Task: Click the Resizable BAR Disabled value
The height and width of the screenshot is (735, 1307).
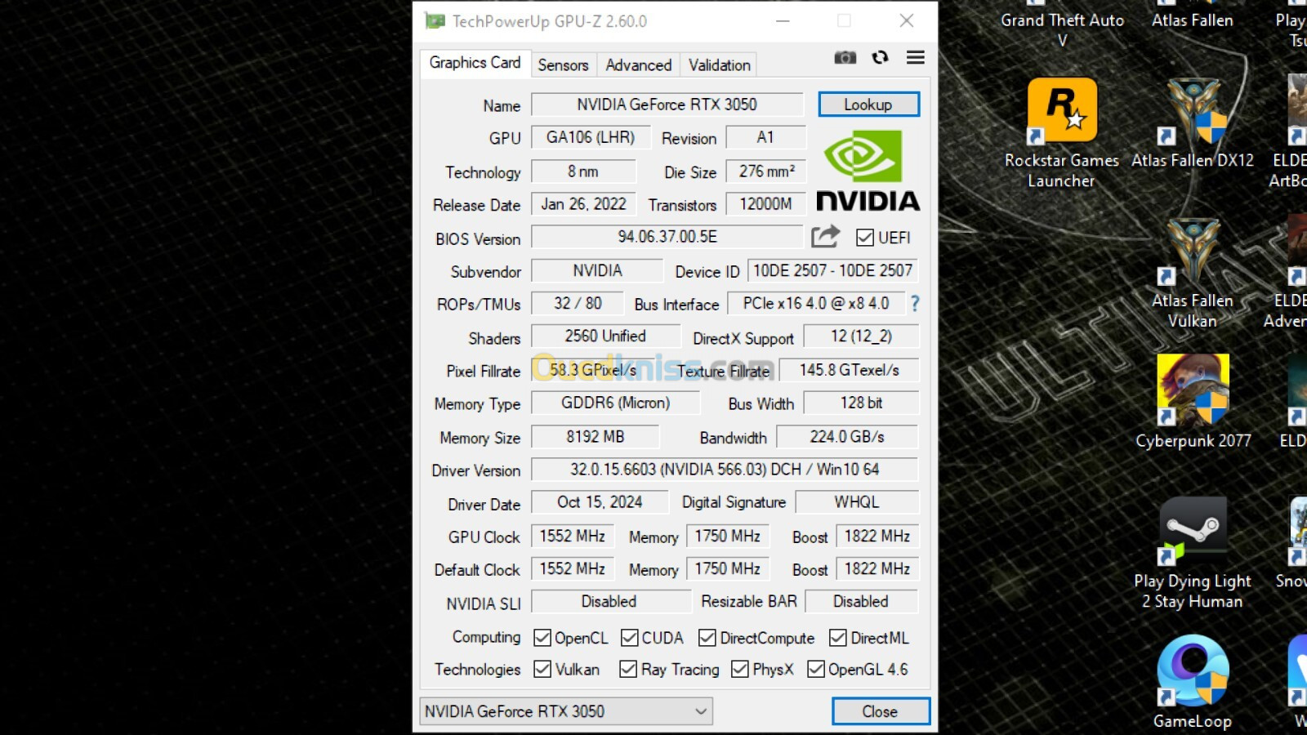Action: (861, 601)
